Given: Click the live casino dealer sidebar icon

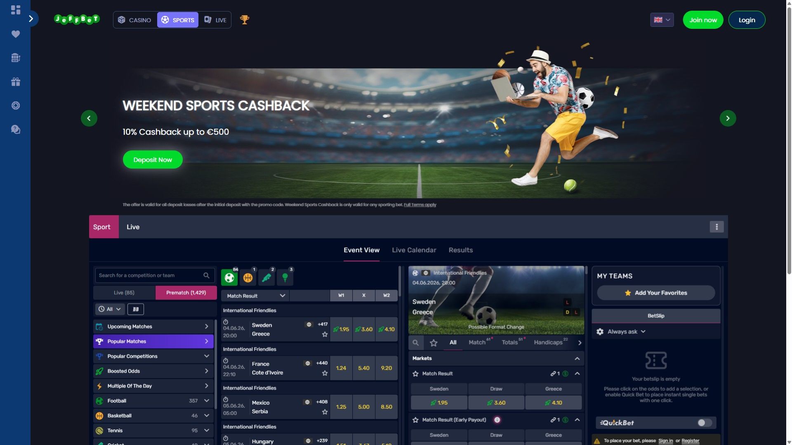Looking at the screenshot, I should pyautogui.click(x=16, y=58).
